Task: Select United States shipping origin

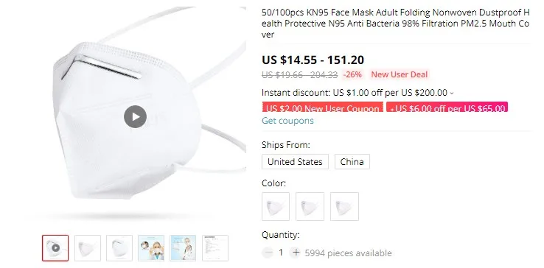Action: click(295, 161)
